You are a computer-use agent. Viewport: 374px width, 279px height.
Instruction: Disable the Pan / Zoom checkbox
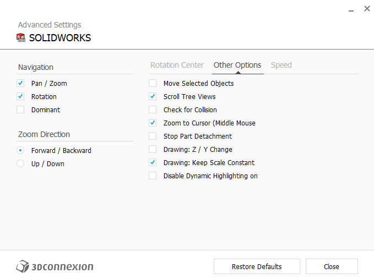(x=20, y=83)
